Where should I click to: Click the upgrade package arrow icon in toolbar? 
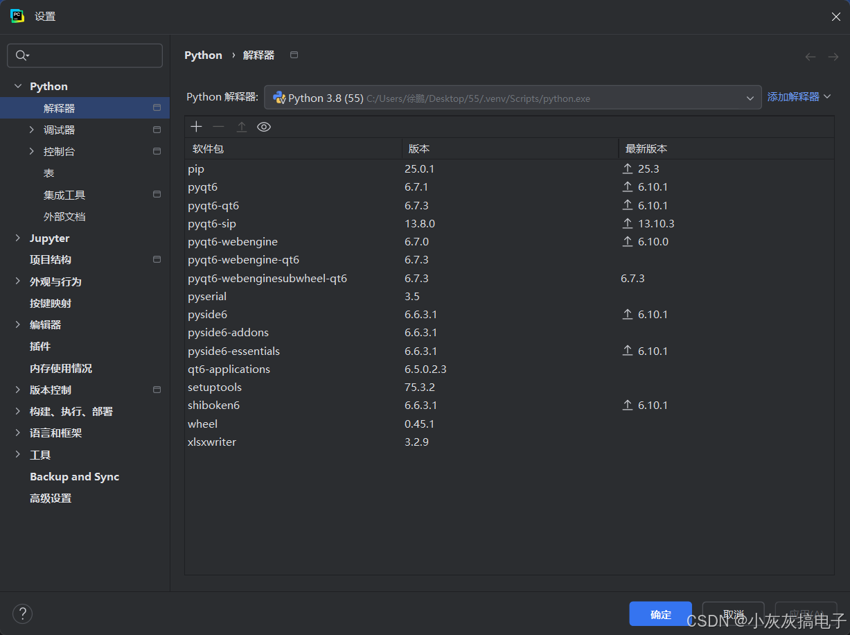coord(241,127)
